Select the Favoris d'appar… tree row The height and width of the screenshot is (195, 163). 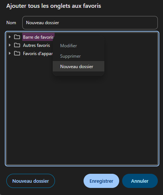pyautogui.click(x=38, y=54)
